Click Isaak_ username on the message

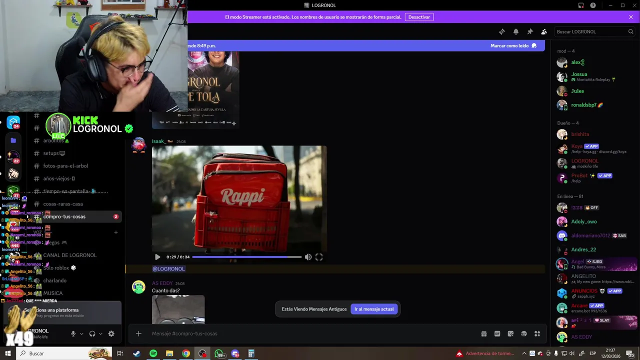[159, 141]
